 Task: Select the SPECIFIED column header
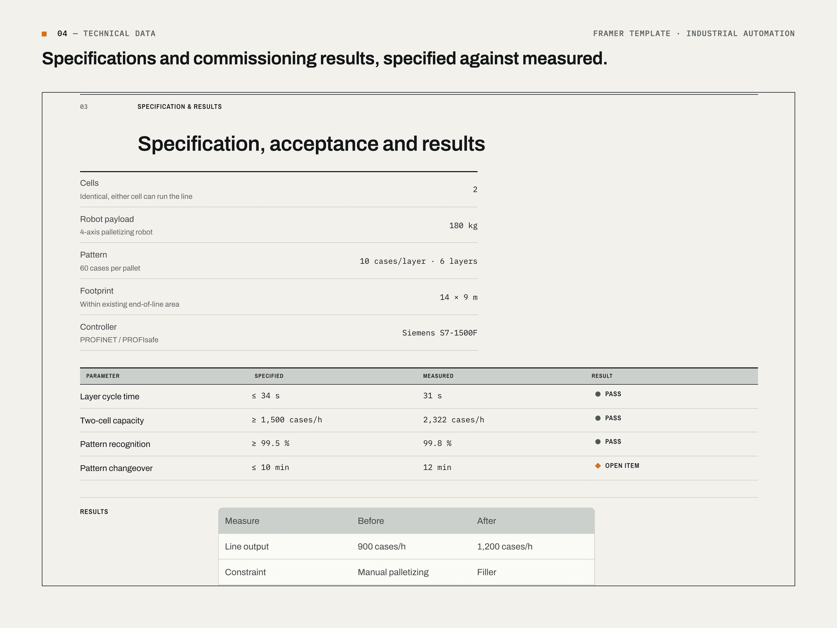click(x=269, y=376)
